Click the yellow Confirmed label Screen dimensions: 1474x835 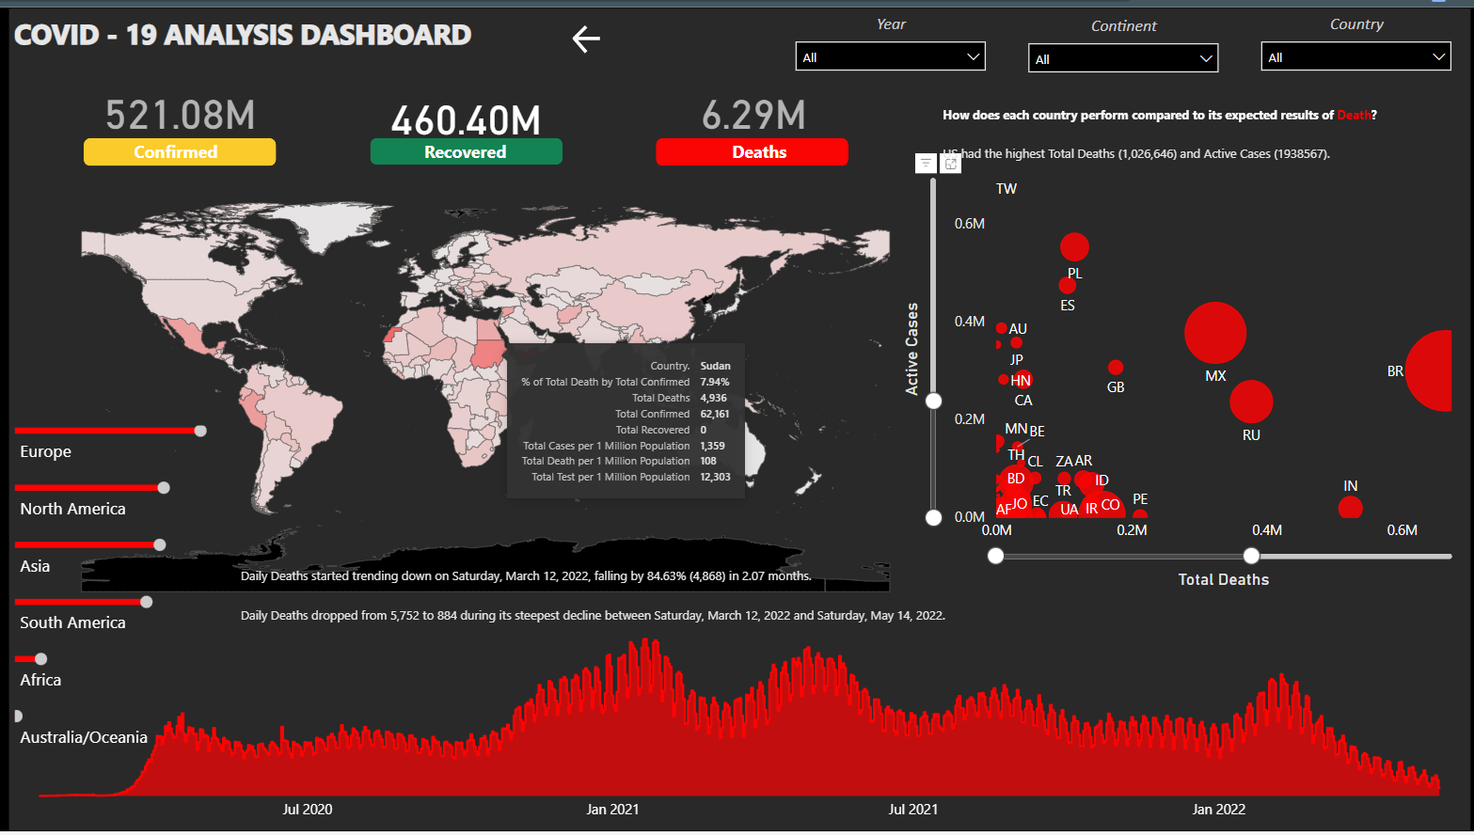pos(180,152)
